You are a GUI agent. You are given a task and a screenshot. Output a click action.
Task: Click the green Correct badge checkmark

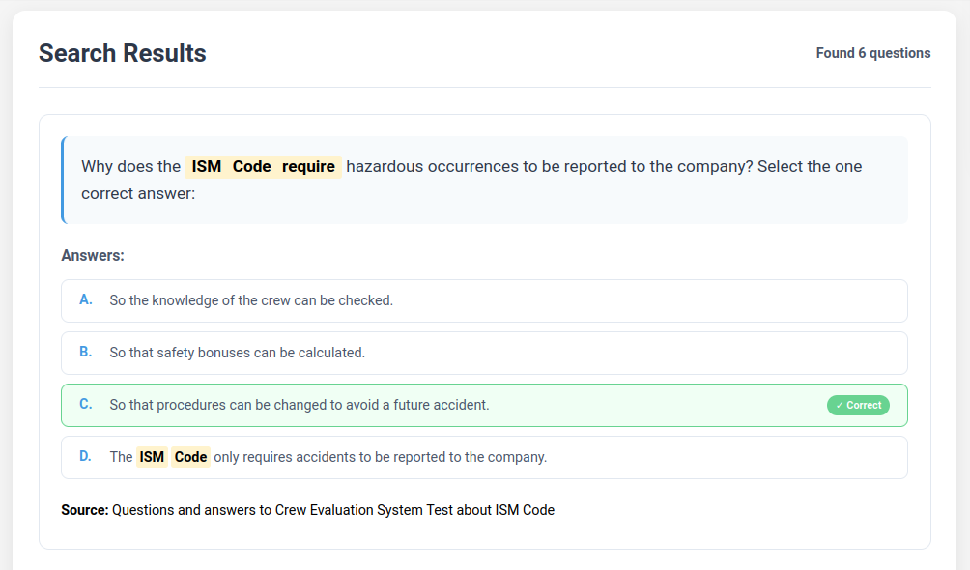(840, 405)
